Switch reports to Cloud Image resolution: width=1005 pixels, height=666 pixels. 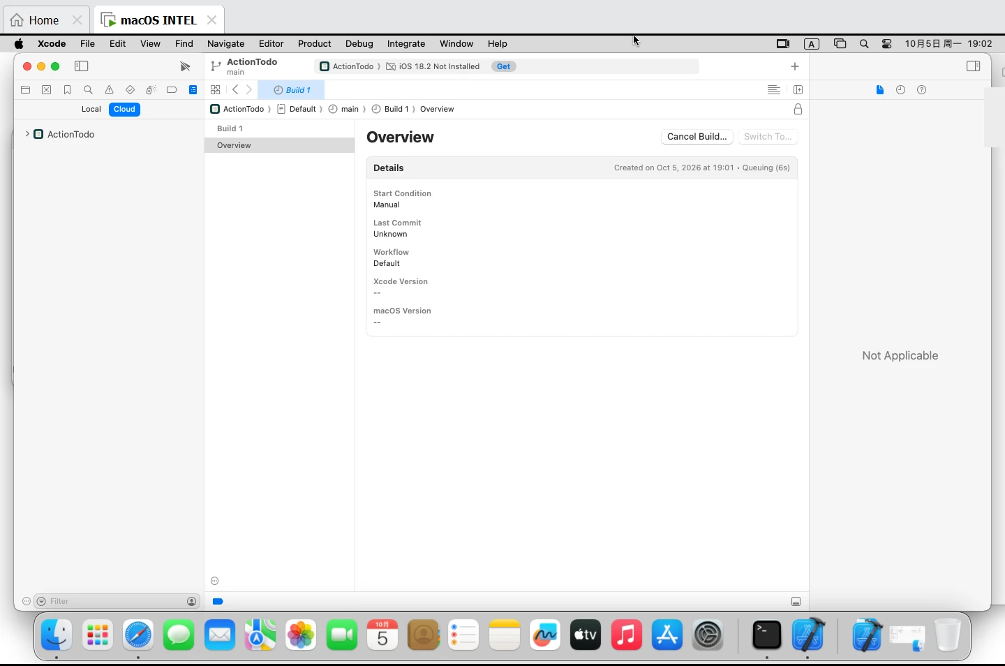click(125, 110)
